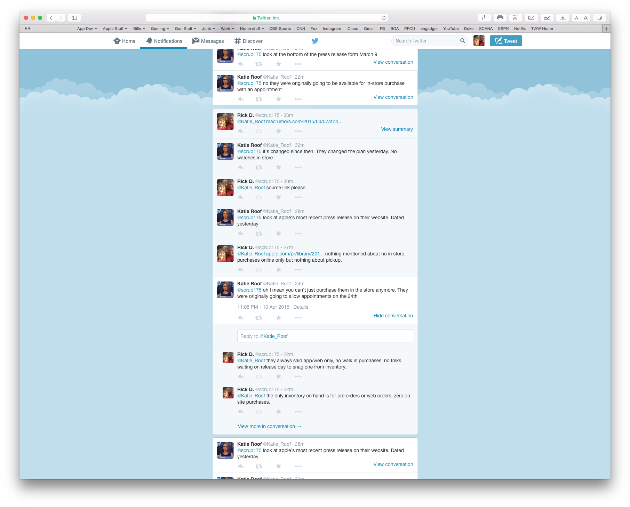Open View more in conversation link
Viewport: 630px width, 507px height.
[270, 426]
